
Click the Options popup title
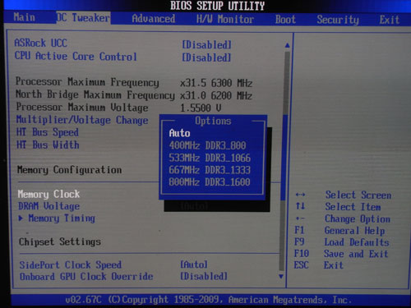(213, 121)
